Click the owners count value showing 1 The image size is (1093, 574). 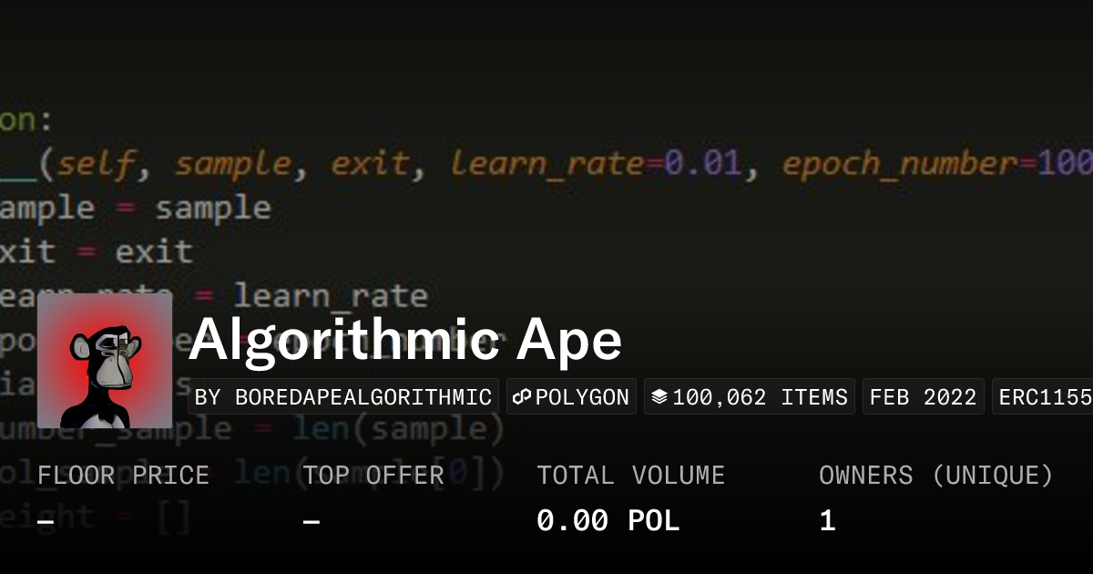(826, 520)
